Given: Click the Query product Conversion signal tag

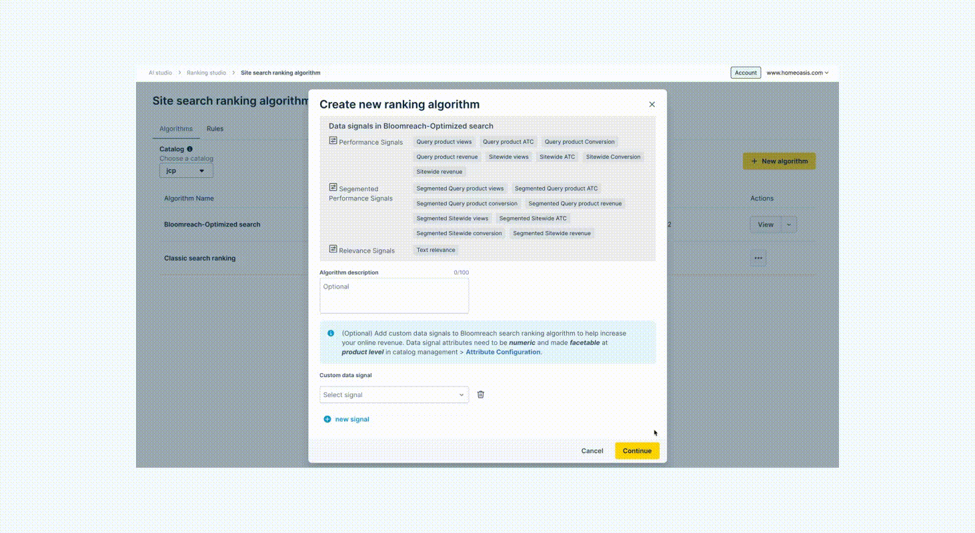Looking at the screenshot, I should (x=580, y=142).
